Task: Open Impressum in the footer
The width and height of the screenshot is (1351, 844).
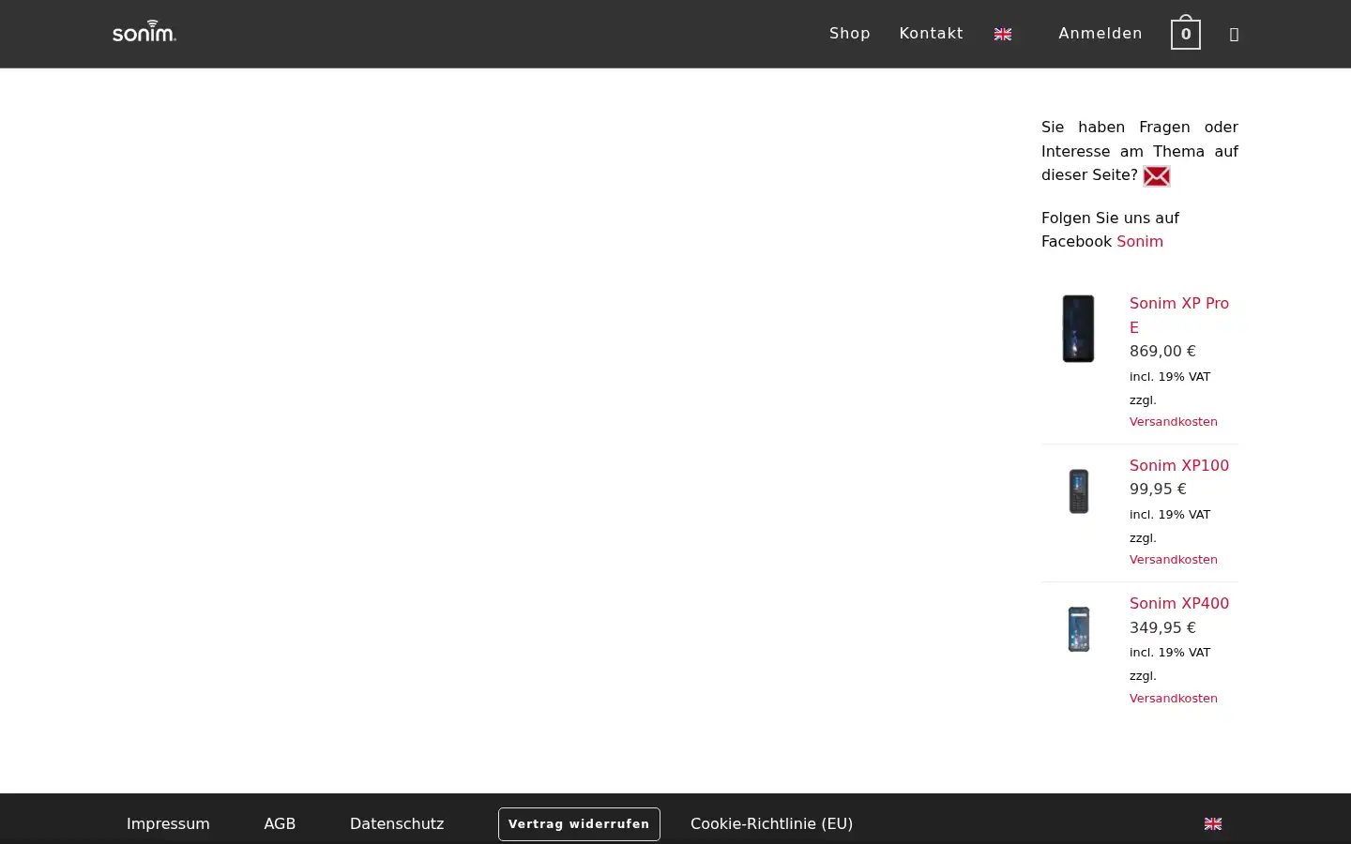Action: 168,824
